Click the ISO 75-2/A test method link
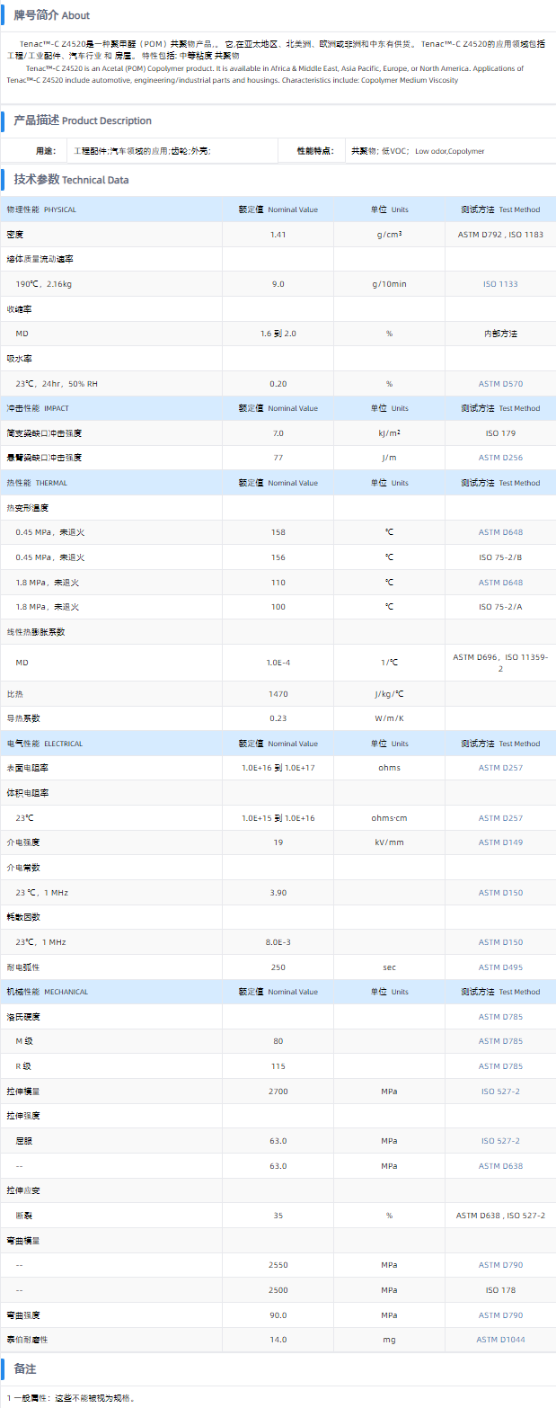 tap(500, 607)
